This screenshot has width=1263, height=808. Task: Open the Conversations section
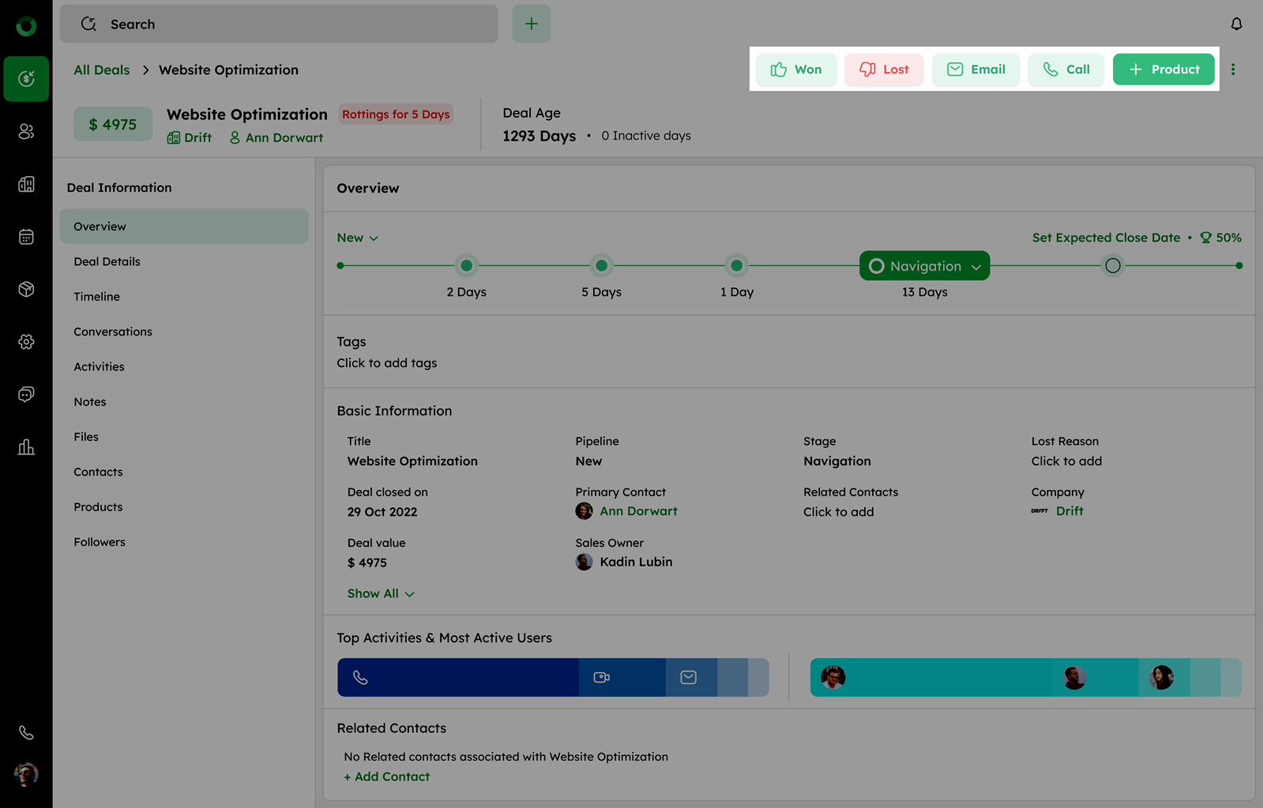[113, 331]
